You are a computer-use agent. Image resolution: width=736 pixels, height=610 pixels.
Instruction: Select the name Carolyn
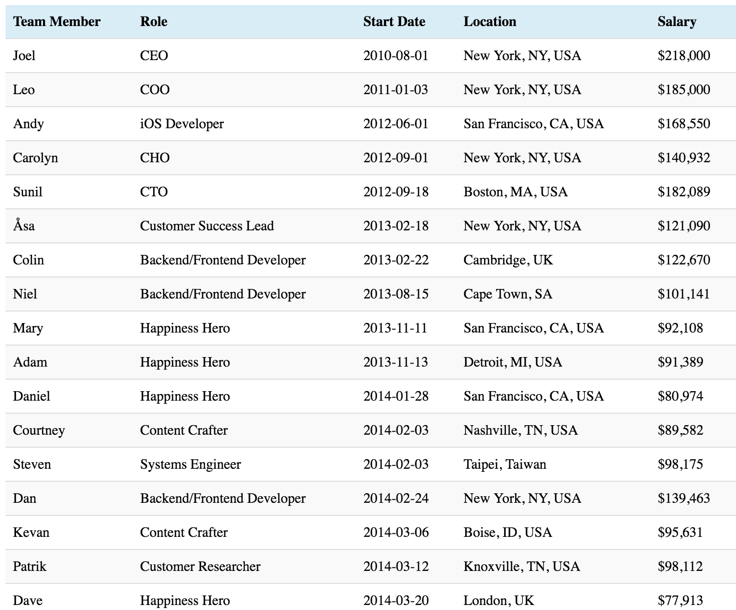36,158
